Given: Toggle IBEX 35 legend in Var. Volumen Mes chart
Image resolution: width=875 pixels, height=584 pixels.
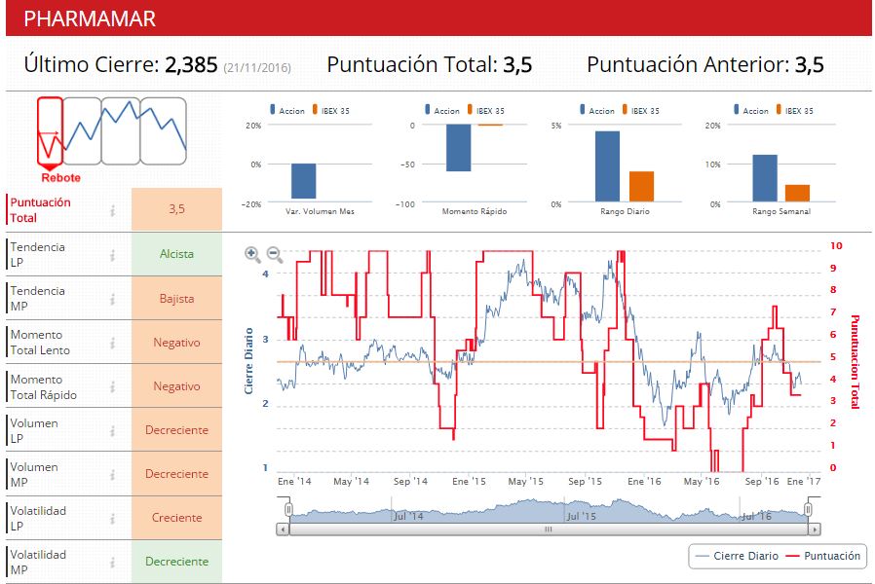Looking at the screenshot, I should 331,110.
